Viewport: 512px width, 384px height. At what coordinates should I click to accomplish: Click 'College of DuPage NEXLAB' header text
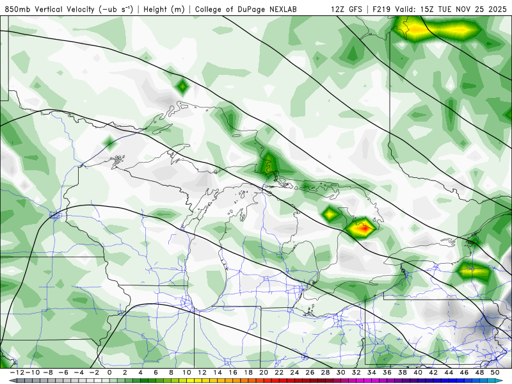pyautogui.click(x=246, y=9)
